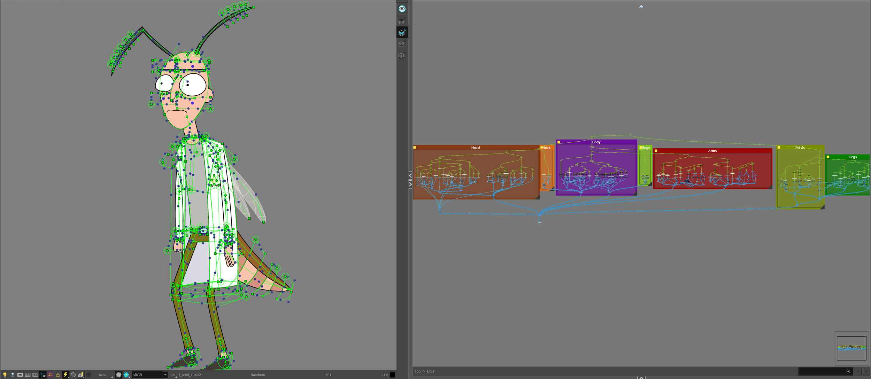Click yellow colour square on Arms backdrop
The height and width of the screenshot is (379, 871).
click(656, 151)
